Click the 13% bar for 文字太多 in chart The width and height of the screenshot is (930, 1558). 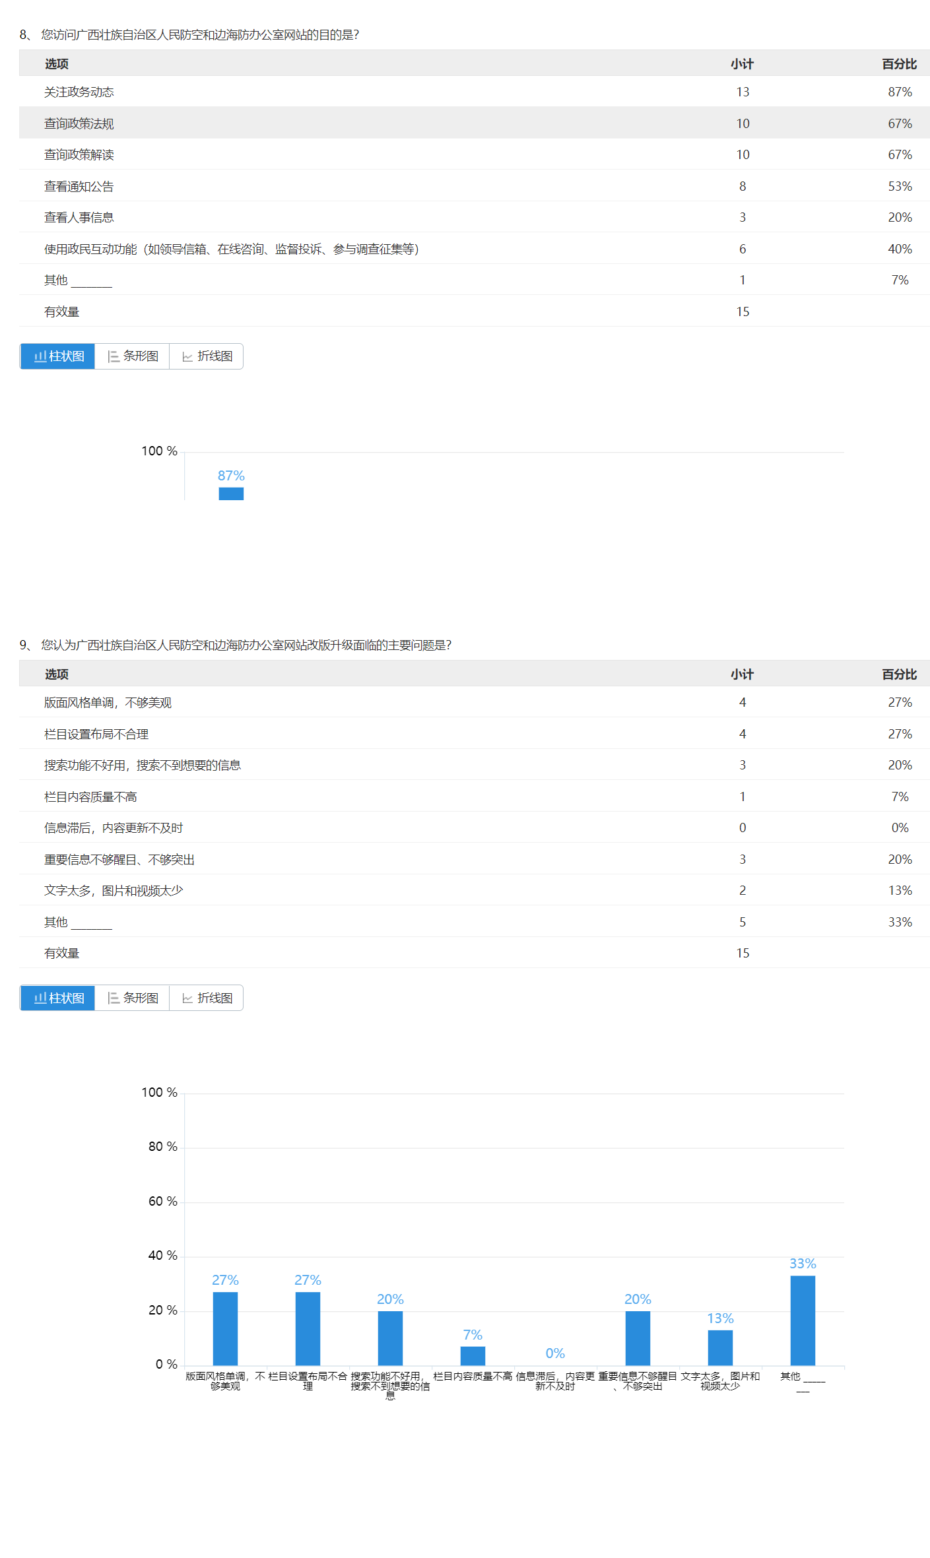coord(720,1347)
